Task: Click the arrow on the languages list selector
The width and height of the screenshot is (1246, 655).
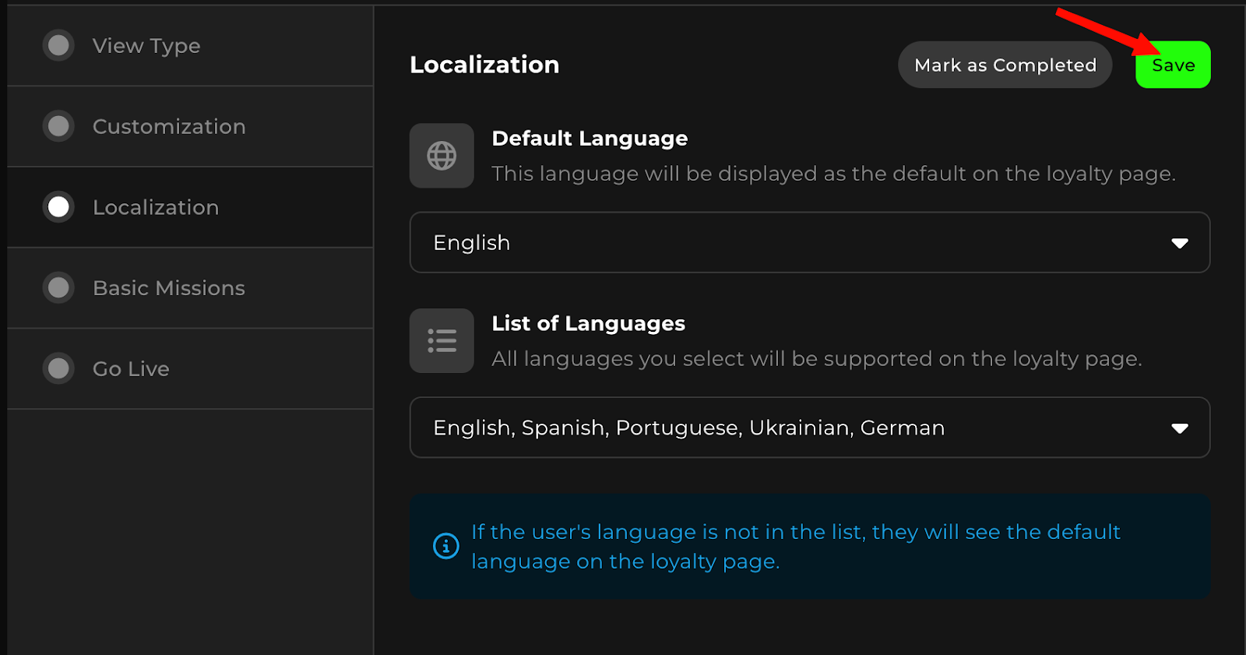Action: pyautogui.click(x=1179, y=428)
